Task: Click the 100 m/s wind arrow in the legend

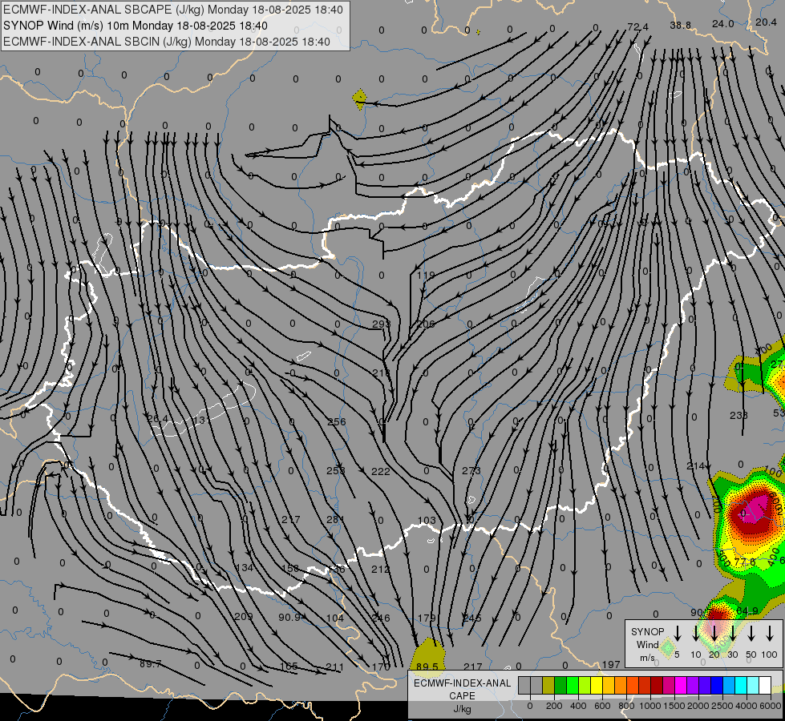Action: [x=770, y=632]
